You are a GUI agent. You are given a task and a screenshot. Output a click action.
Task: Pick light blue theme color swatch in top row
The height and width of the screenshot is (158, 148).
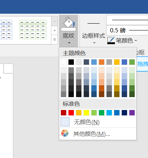tap(94, 62)
